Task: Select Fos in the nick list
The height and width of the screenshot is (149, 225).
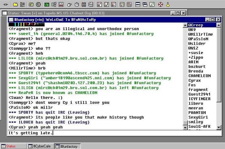Action: 202,85
